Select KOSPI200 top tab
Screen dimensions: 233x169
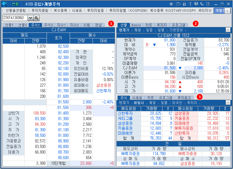click(x=138, y=11)
